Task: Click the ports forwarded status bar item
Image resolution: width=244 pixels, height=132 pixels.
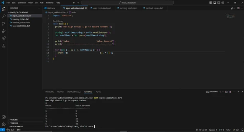Action: [x=19, y=130]
